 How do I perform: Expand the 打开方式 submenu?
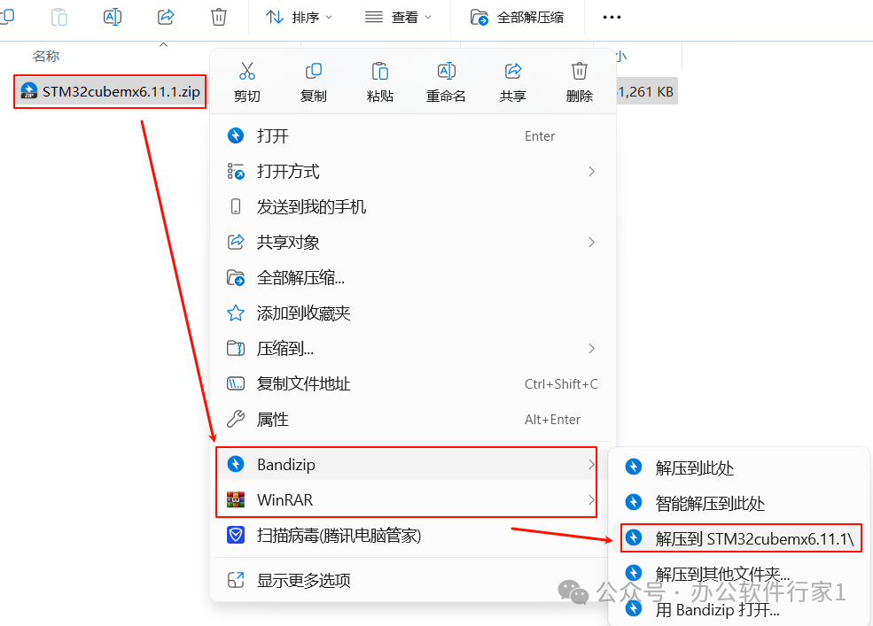tap(412, 172)
